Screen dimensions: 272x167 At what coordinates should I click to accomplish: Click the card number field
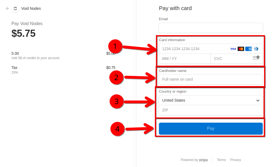click(194, 49)
